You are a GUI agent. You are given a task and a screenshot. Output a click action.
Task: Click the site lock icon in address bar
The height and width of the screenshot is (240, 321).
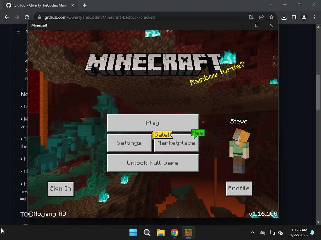(x=39, y=17)
